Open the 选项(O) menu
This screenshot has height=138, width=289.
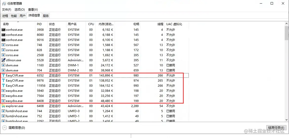(20, 10)
